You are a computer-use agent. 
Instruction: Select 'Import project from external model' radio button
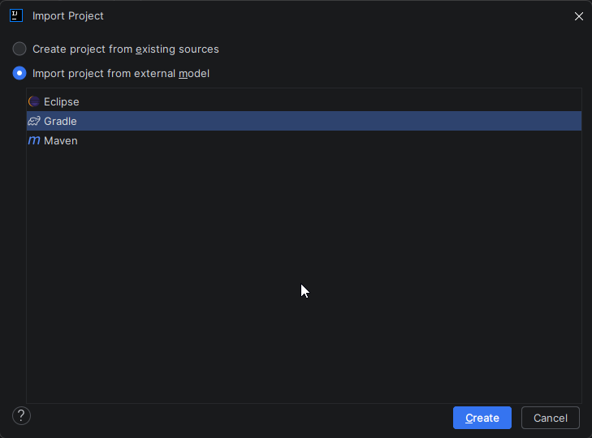tap(19, 73)
